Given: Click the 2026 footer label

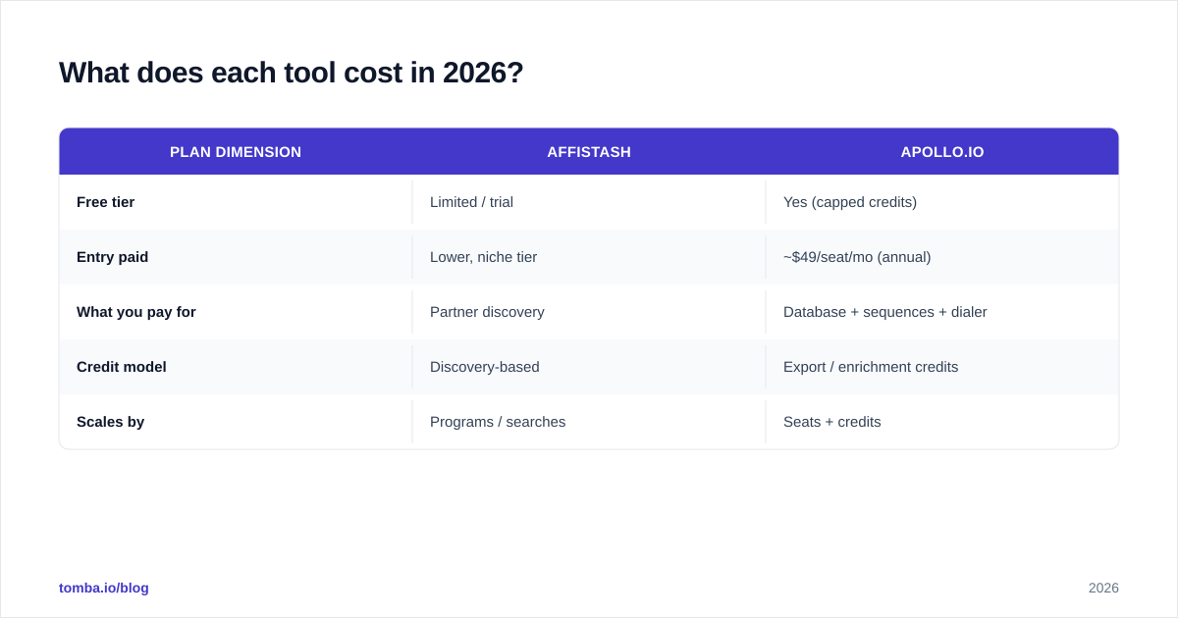Looking at the screenshot, I should pyautogui.click(x=1103, y=588).
